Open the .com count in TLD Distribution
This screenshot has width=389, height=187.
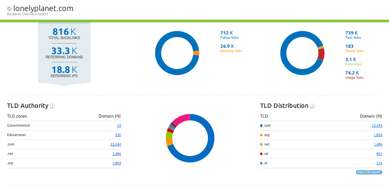coord(377,125)
